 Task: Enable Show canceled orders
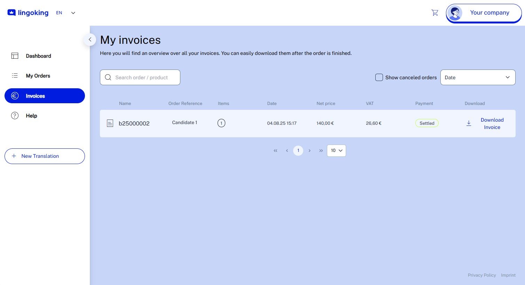tap(379, 78)
